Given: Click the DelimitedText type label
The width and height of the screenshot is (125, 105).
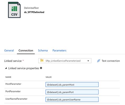Looking at the screenshot, I should point(31,8).
